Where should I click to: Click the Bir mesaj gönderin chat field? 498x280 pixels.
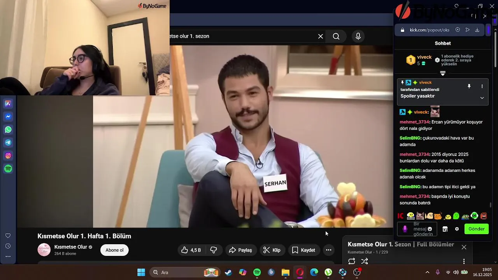tap(417, 229)
